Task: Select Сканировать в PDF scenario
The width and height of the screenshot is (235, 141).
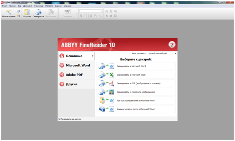Action: tap(136, 83)
